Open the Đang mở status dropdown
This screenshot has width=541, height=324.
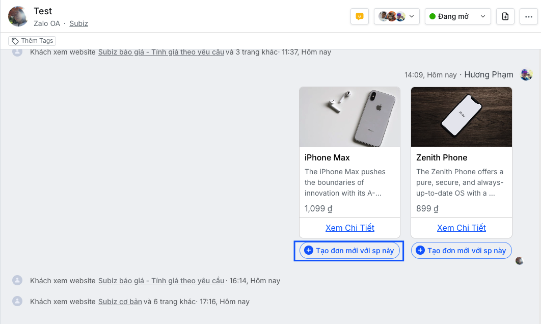(x=457, y=16)
